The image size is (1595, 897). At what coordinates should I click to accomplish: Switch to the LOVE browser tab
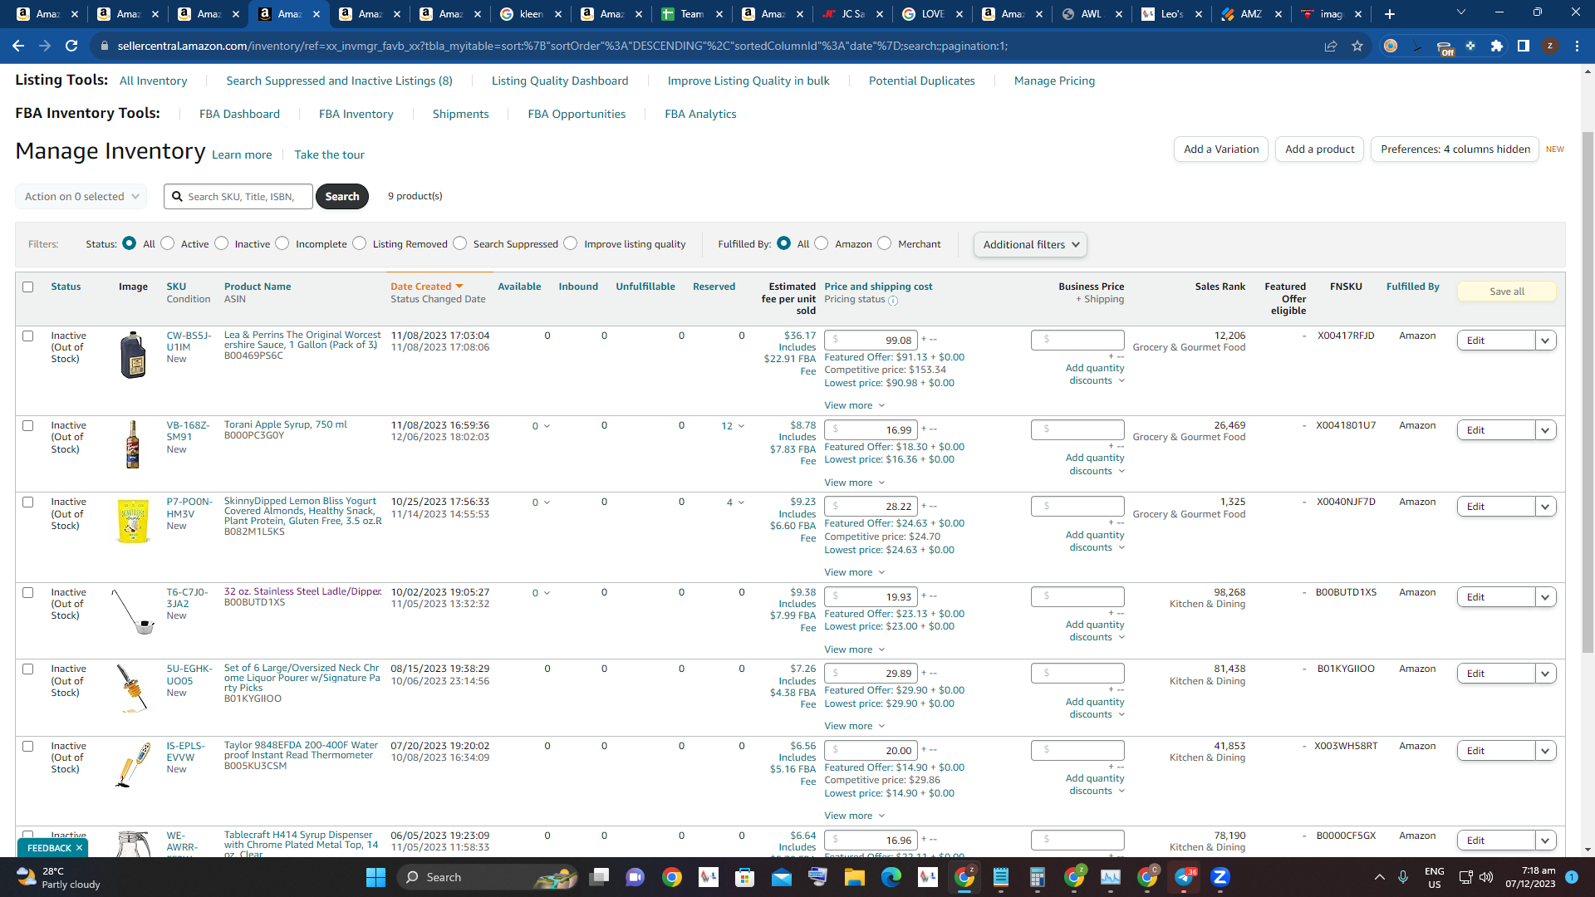932,14
